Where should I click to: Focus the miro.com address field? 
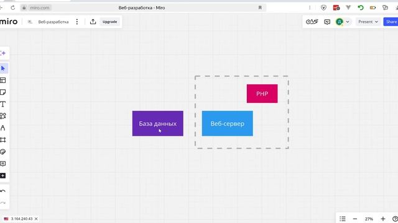[40, 8]
